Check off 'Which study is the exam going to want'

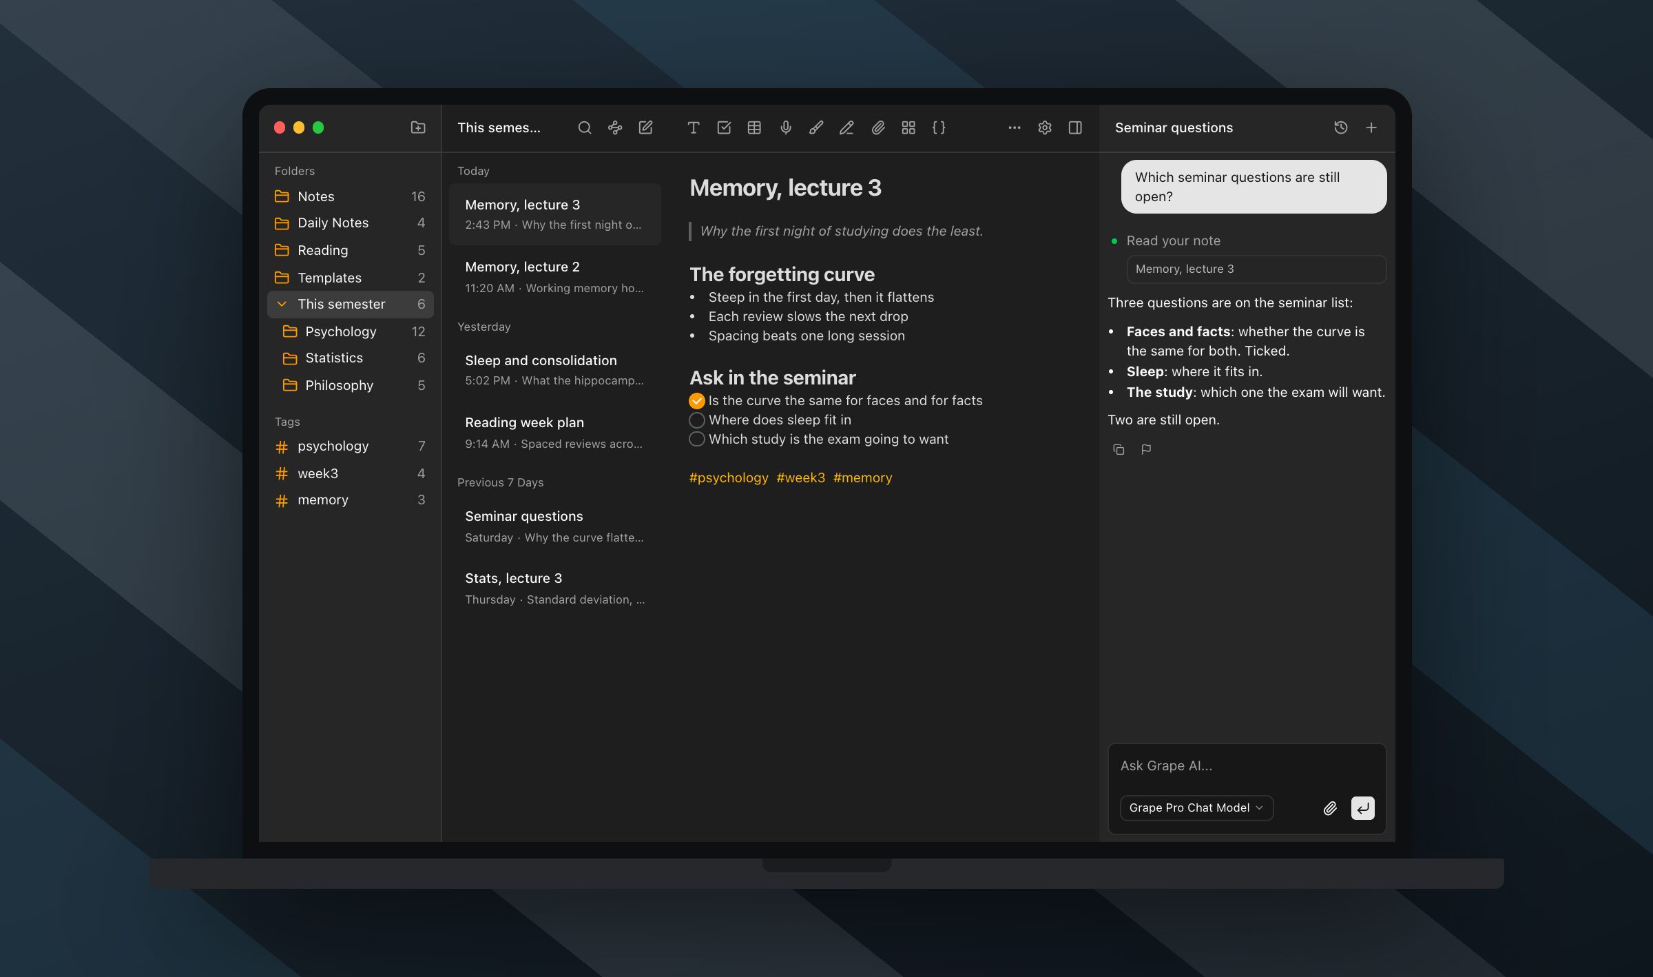coord(697,440)
